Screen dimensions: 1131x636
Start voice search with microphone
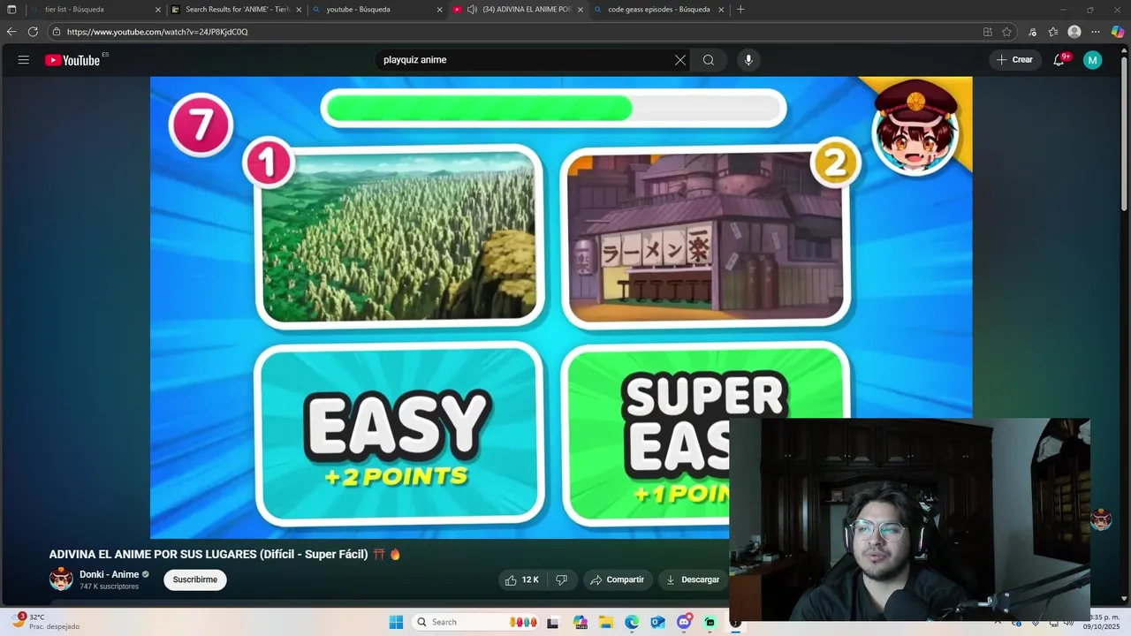point(748,60)
